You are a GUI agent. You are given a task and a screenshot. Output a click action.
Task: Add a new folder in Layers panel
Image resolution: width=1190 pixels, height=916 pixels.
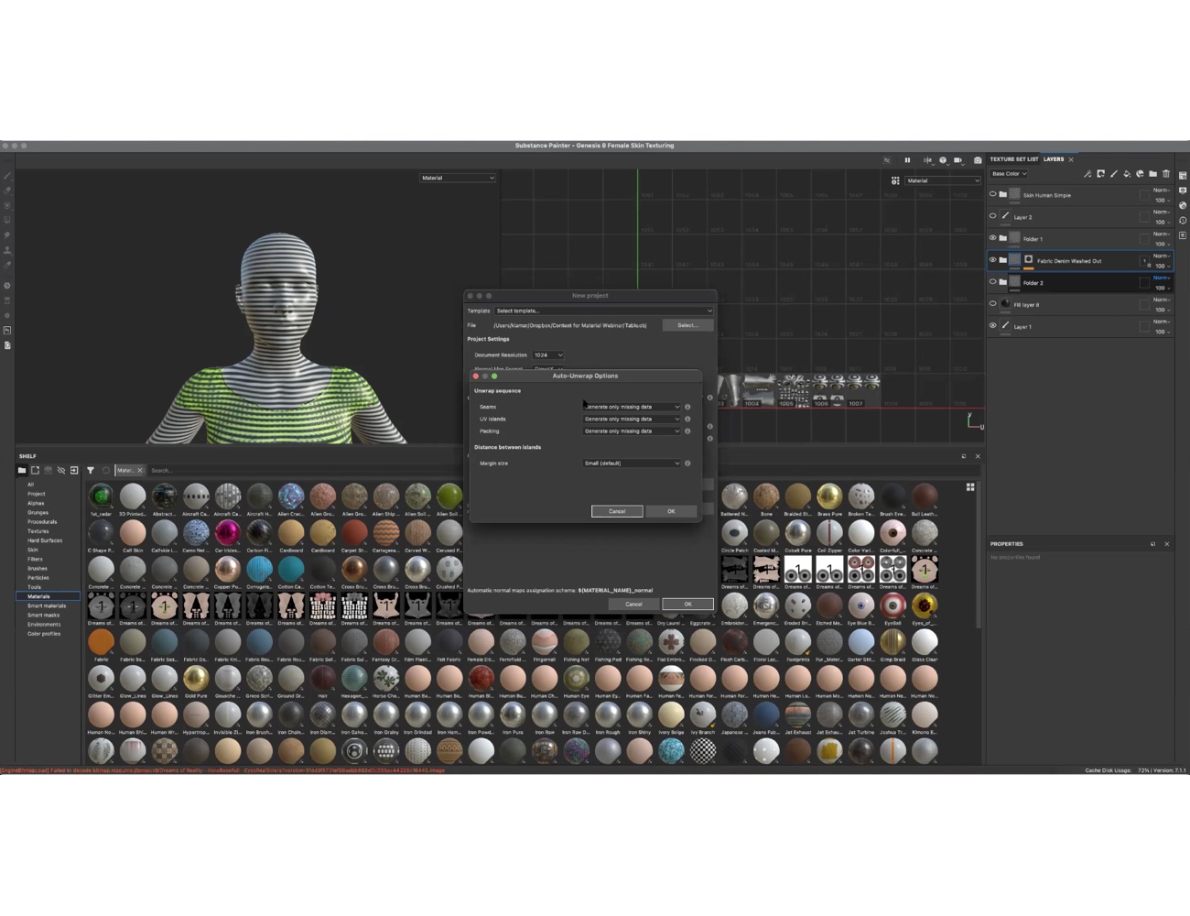point(1153,174)
